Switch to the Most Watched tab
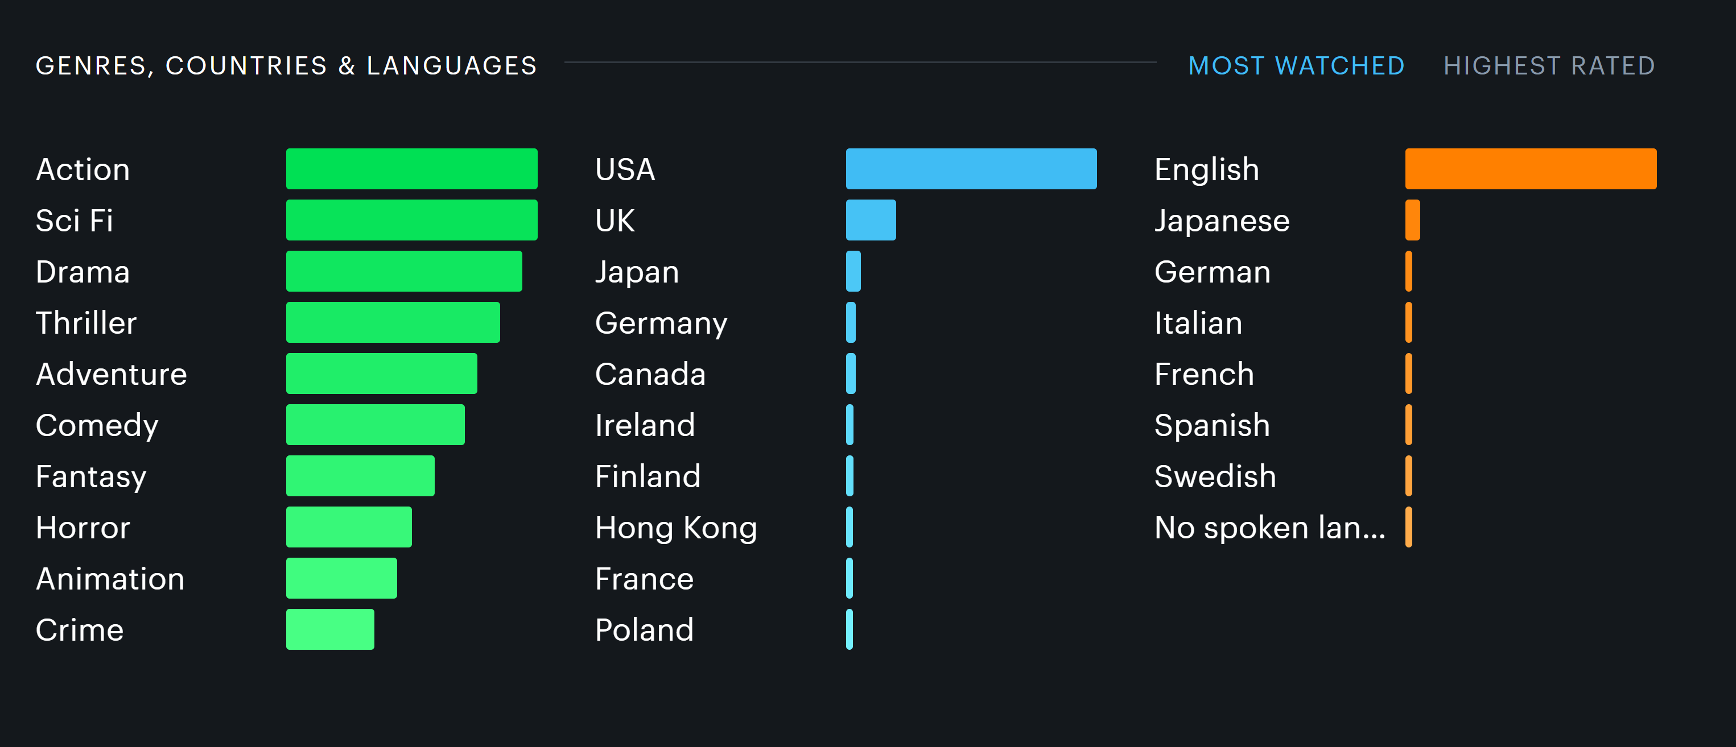1736x747 pixels. [x=1295, y=66]
